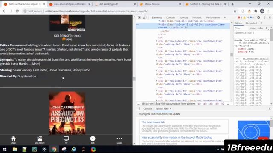Click the browser reload icon

point(17,11)
